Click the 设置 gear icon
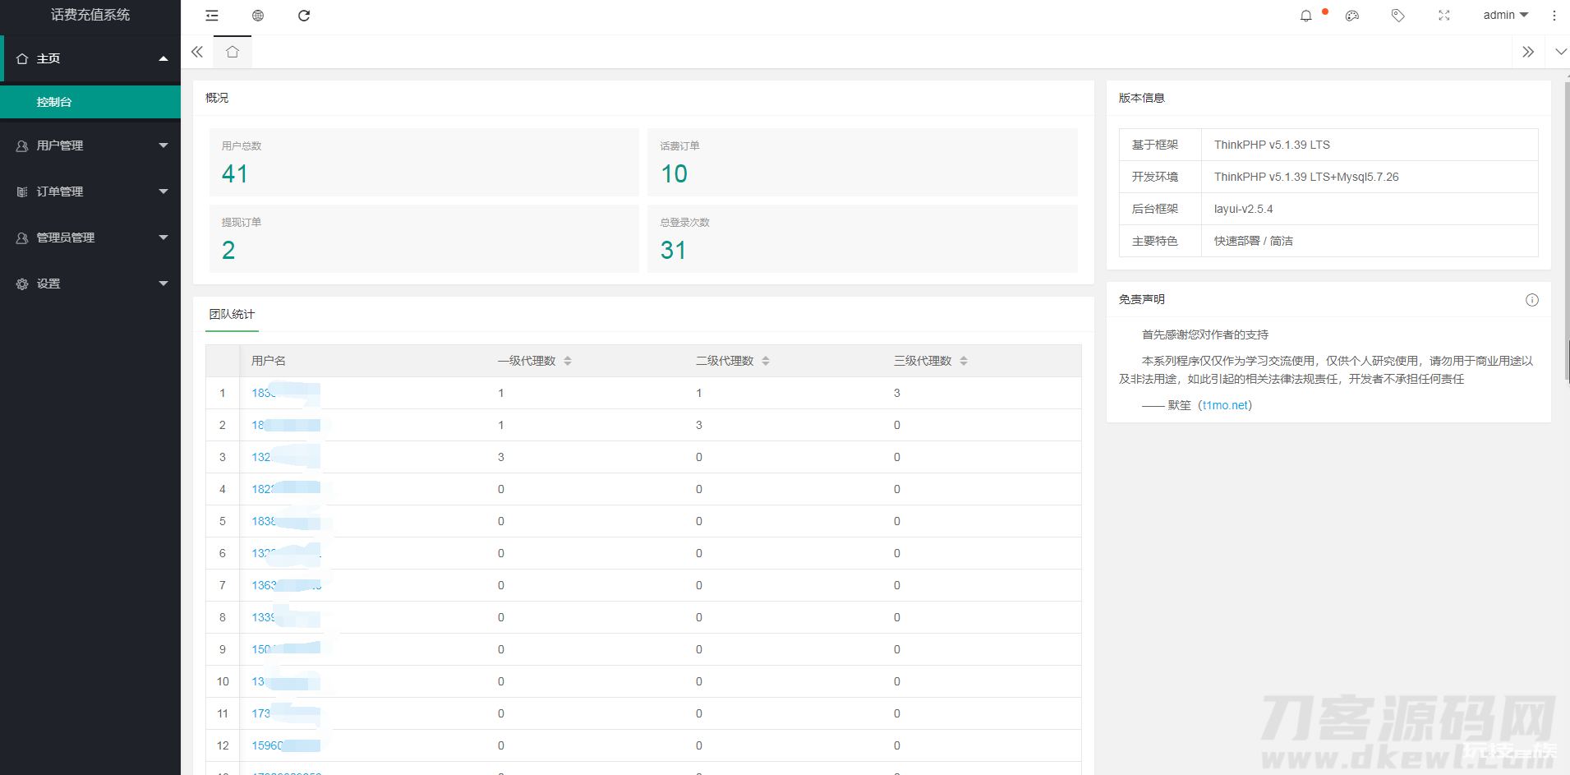Image resolution: width=1570 pixels, height=775 pixels. click(x=22, y=284)
